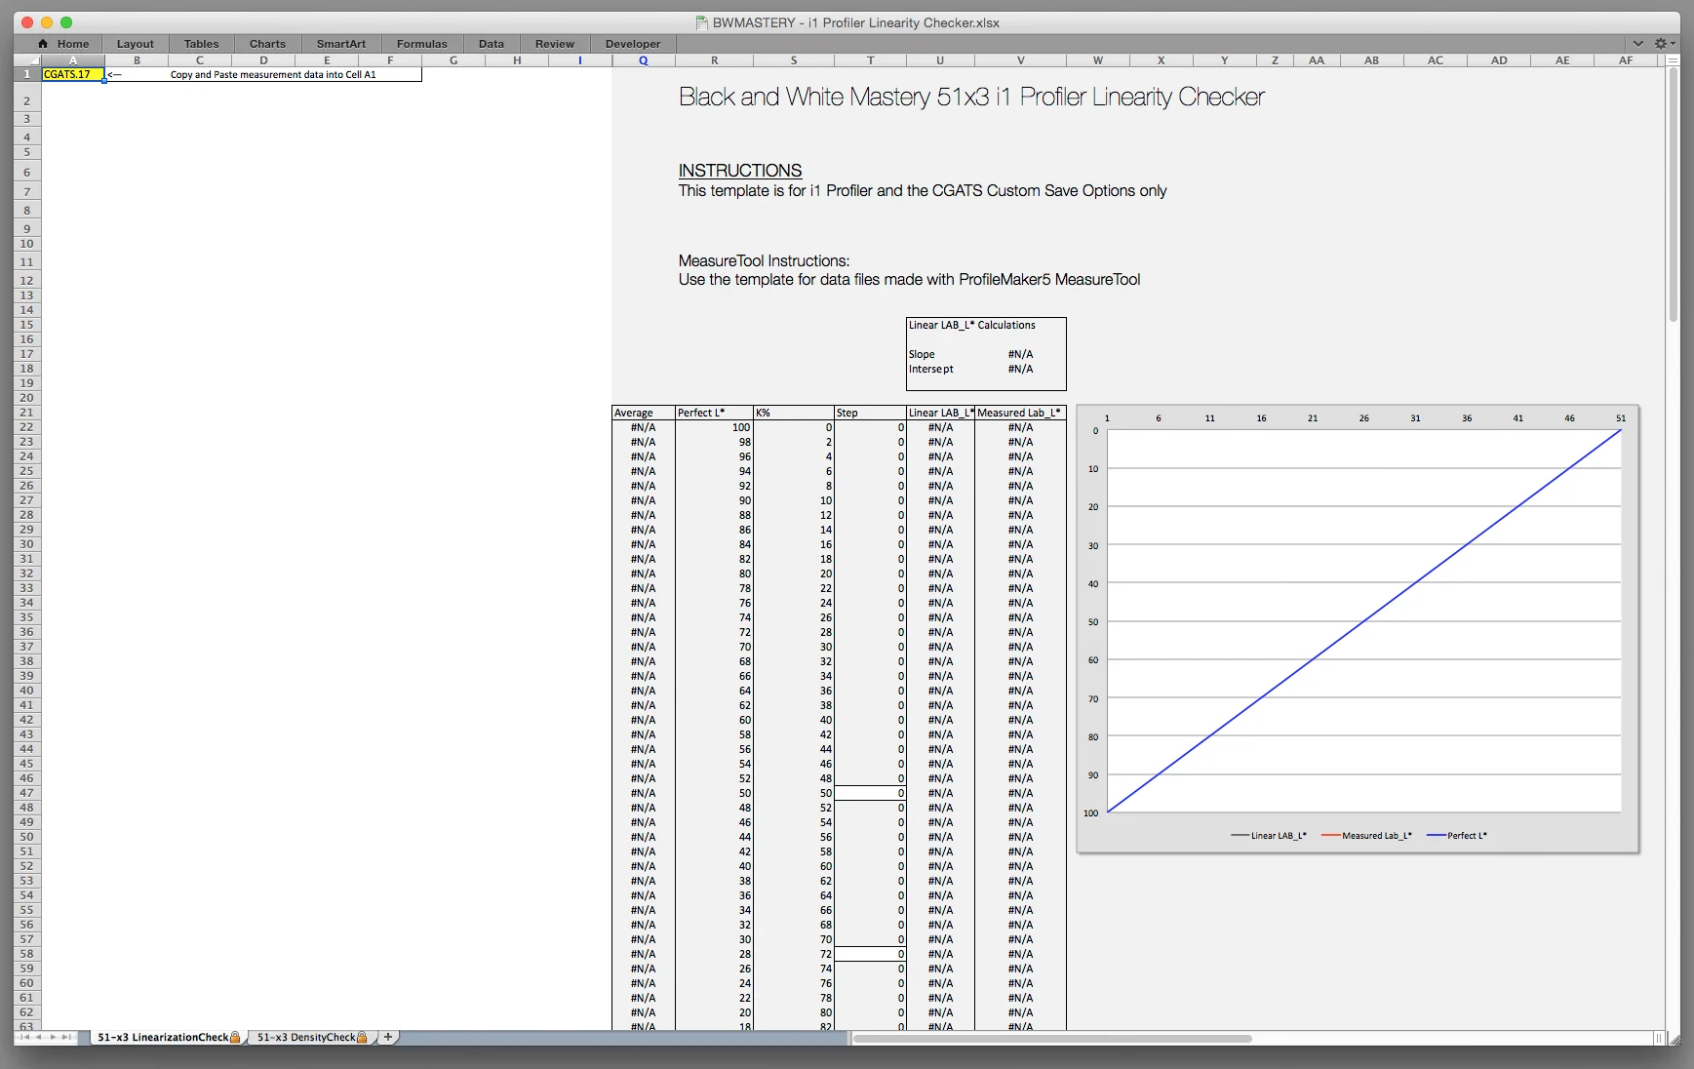Go to the Formulas ribbon tab
This screenshot has height=1069, width=1694.
click(422, 44)
